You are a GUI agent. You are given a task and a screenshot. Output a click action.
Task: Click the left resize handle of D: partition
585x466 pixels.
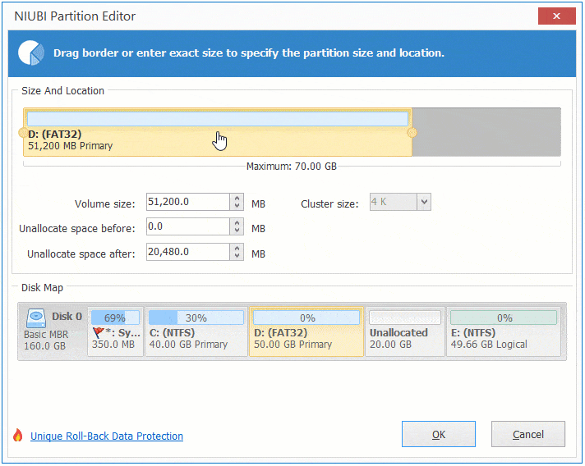(x=22, y=132)
